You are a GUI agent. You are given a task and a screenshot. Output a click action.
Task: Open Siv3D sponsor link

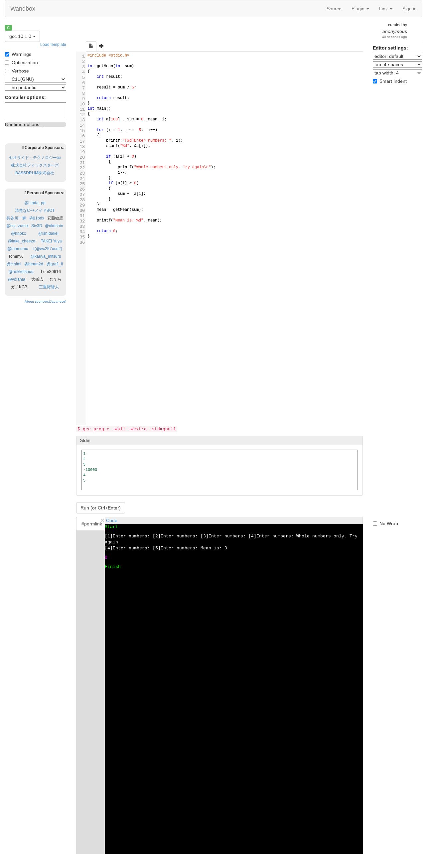coord(37,226)
